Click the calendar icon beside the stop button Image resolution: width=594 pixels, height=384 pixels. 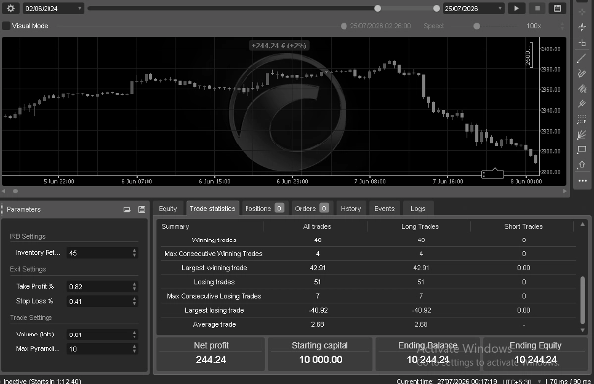(557, 8)
